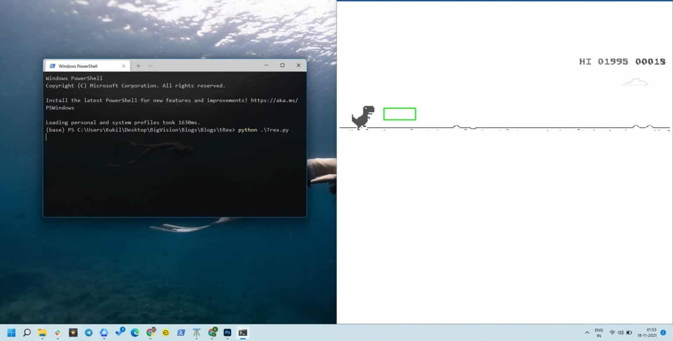This screenshot has height=341, width=673.
Task: Show hidden system tray icons
Action: point(587,333)
